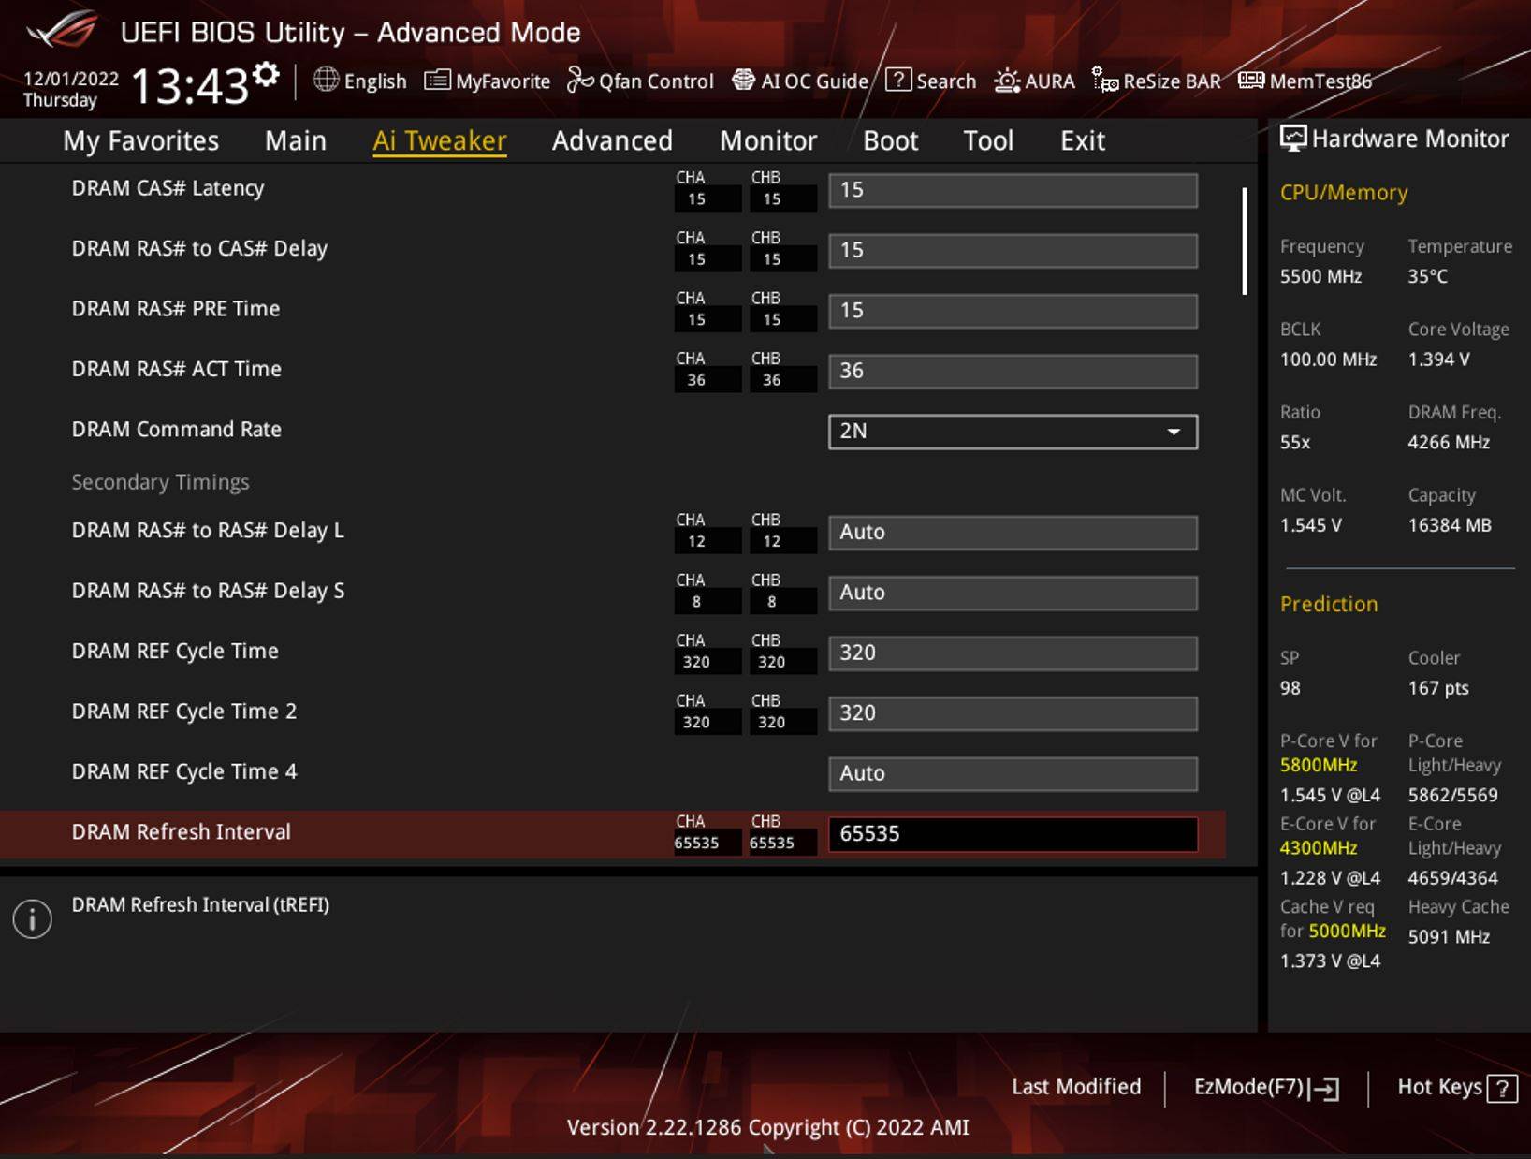This screenshot has width=1531, height=1159.
Task: Switch to EzMode(F7)
Action: pyautogui.click(x=1265, y=1087)
